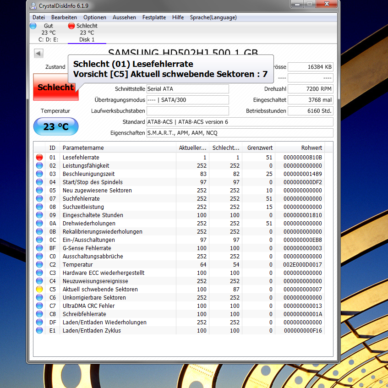
Task: Click the status icon for UltraDMA CRC Fehler
Action: tap(39, 306)
